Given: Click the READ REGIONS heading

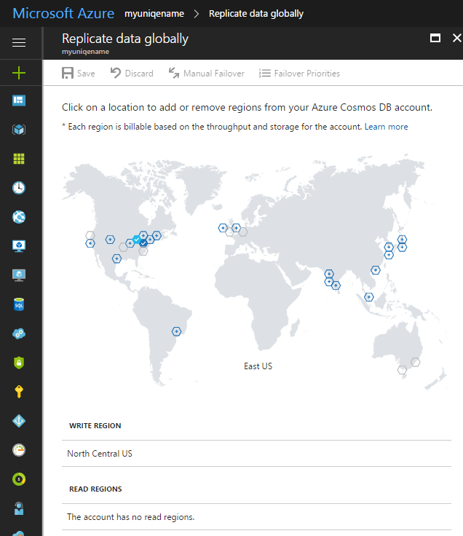Looking at the screenshot, I should [x=95, y=489].
